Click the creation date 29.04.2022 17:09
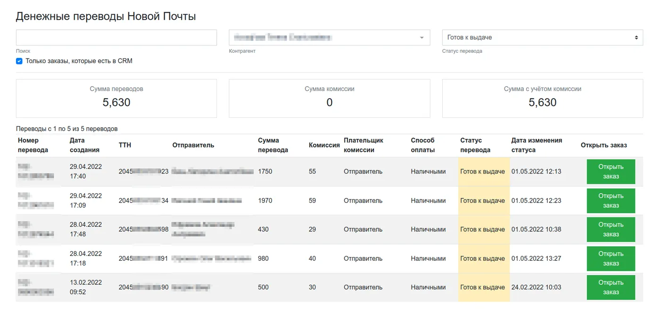Viewport: 660px width, 321px height. pyautogui.click(x=86, y=201)
